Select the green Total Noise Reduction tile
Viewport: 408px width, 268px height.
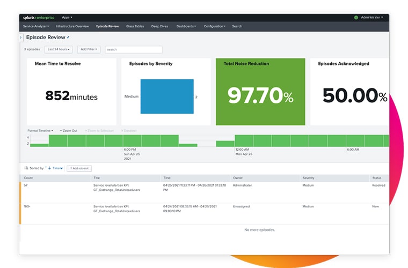click(260, 91)
